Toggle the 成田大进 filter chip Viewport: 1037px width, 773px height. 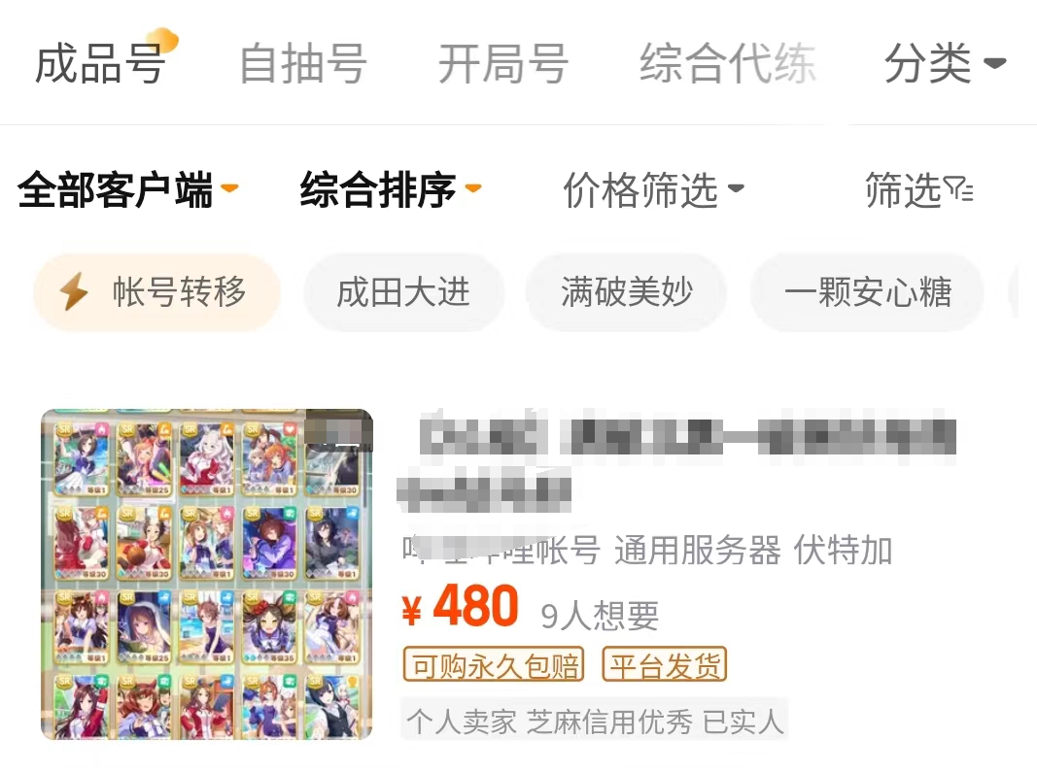coord(403,292)
